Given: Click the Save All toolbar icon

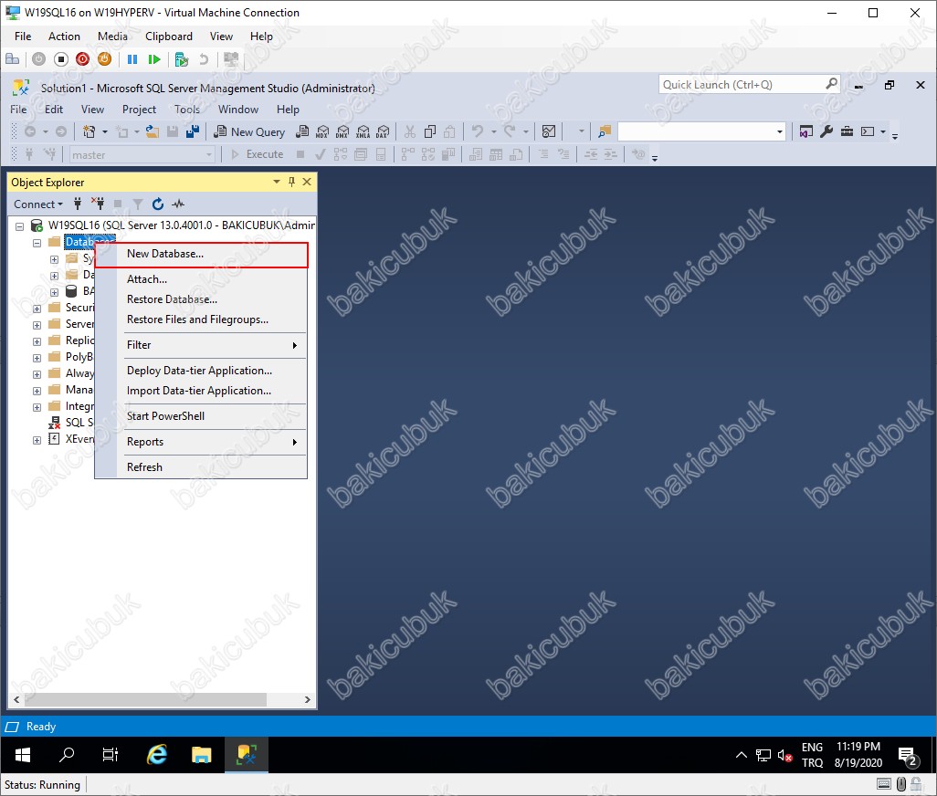Looking at the screenshot, I should 193,132.
